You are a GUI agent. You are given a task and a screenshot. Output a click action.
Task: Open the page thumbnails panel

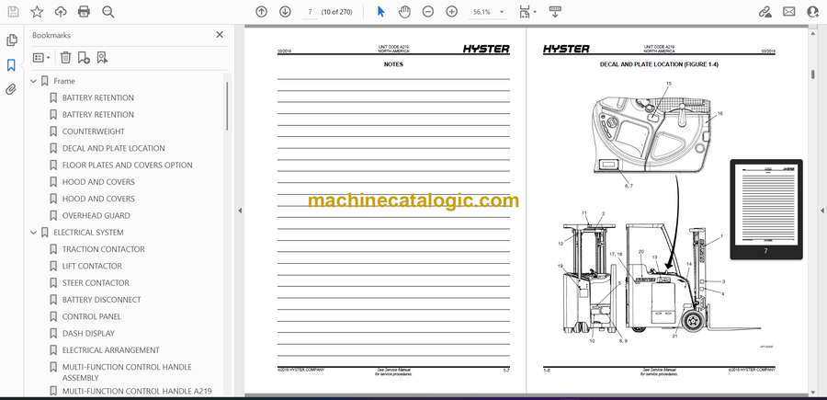click(x=12, y=40)
